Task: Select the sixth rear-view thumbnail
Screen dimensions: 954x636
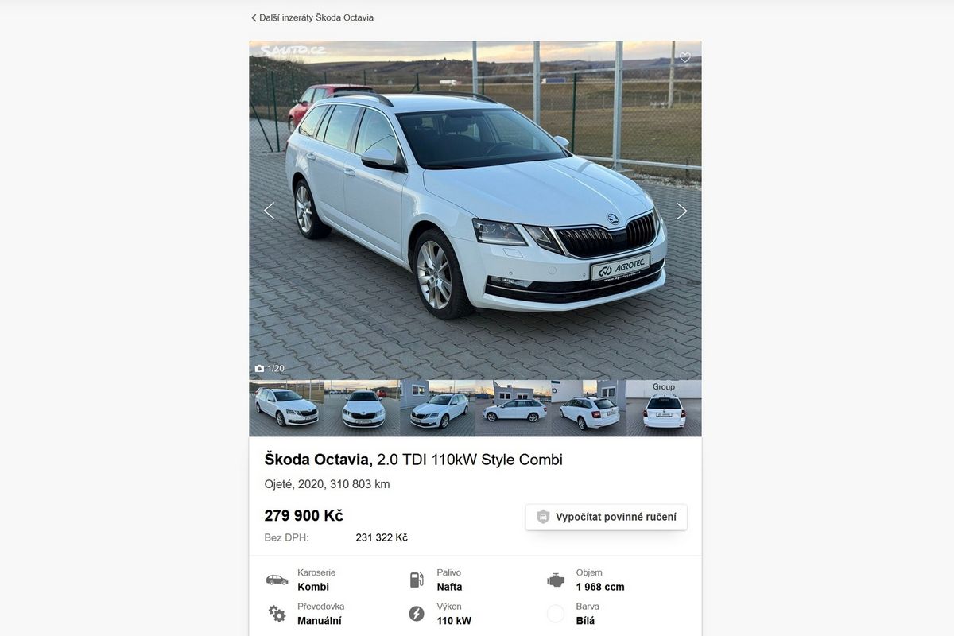Action: pyautogui.click(x=664, y=408)
